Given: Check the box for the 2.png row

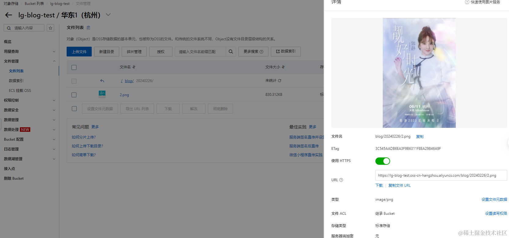Looking at the screenshot, I should [x=74, y=95].
